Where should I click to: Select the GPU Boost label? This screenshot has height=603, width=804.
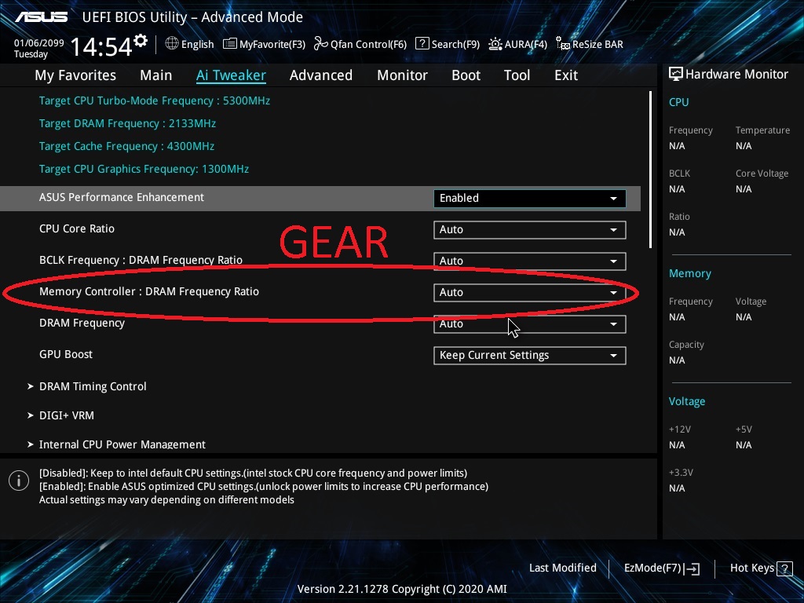pyautogui.click(x=66, y=354)
